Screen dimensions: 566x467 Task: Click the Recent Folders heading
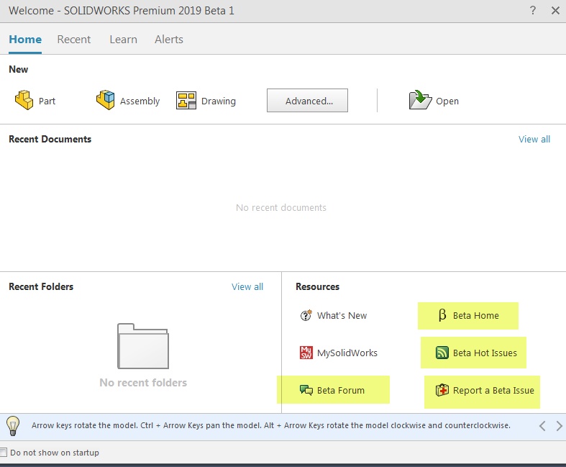(x=41, y=286)
